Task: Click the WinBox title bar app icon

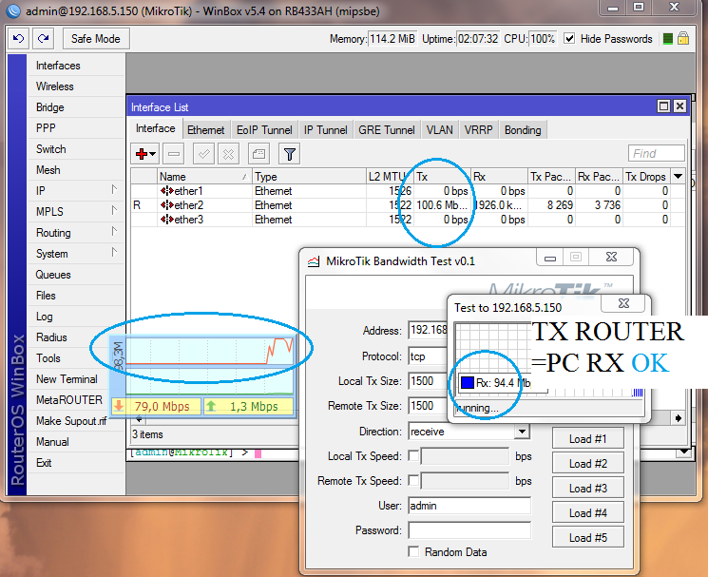Action: (x=13, y=10)
